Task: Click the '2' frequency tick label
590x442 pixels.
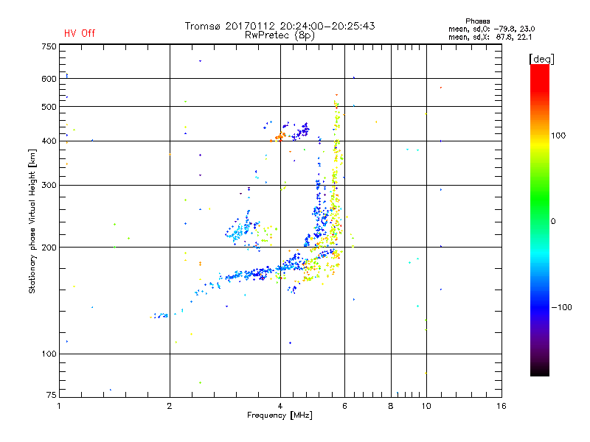Action: (170, 406)
